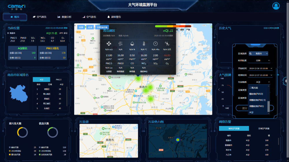Click the 污染源 map thumbnail
The width and height of the screenshot is (289, 162).
109,141
